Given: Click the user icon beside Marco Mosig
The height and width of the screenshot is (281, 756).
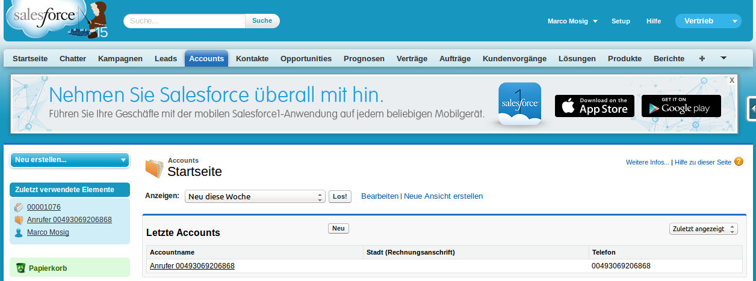Looking at the screenshot, I should (x=19, y=232).
